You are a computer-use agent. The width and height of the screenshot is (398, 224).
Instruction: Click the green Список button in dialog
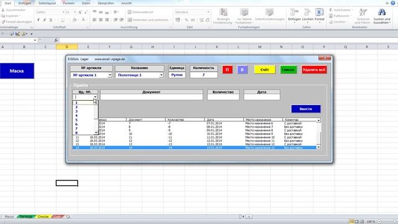[x=289, y=70]
